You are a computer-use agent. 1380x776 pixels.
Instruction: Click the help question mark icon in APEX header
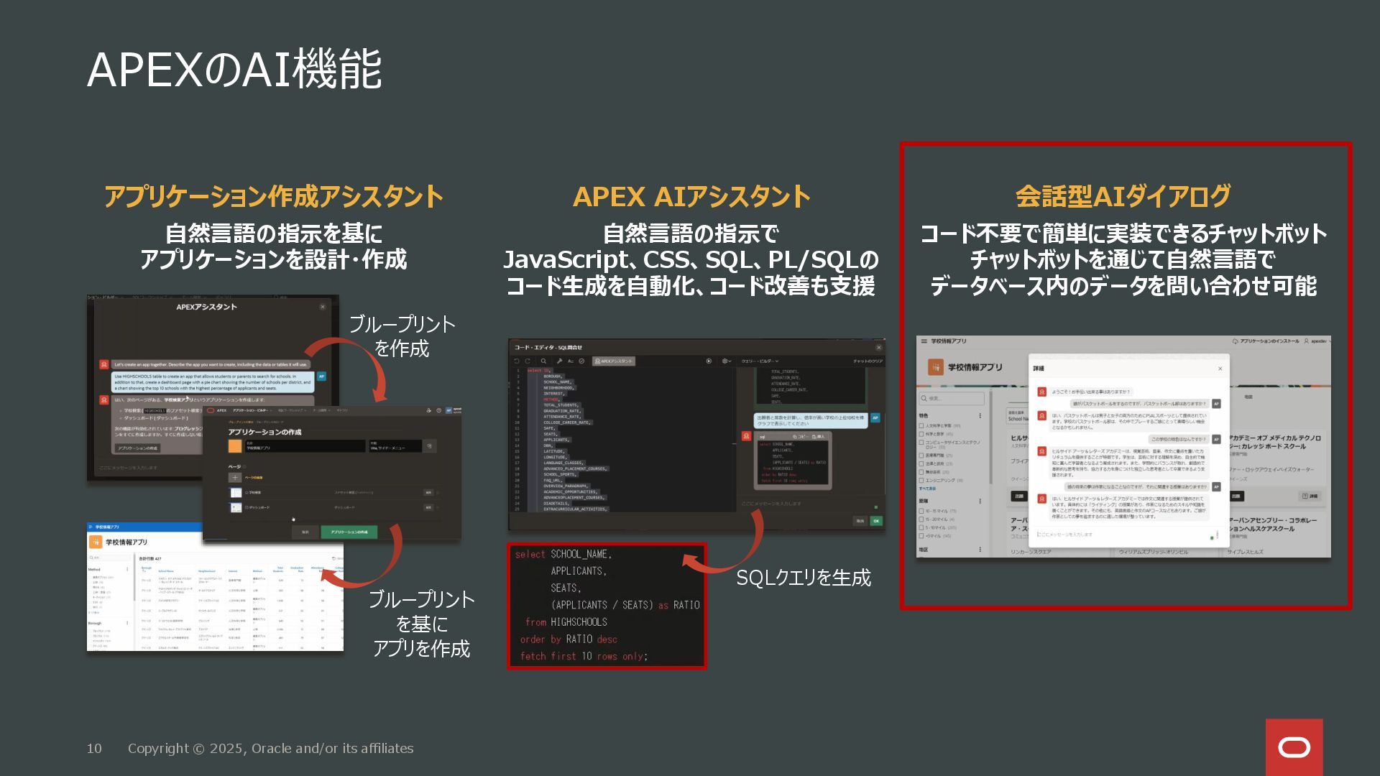[438, 410]
